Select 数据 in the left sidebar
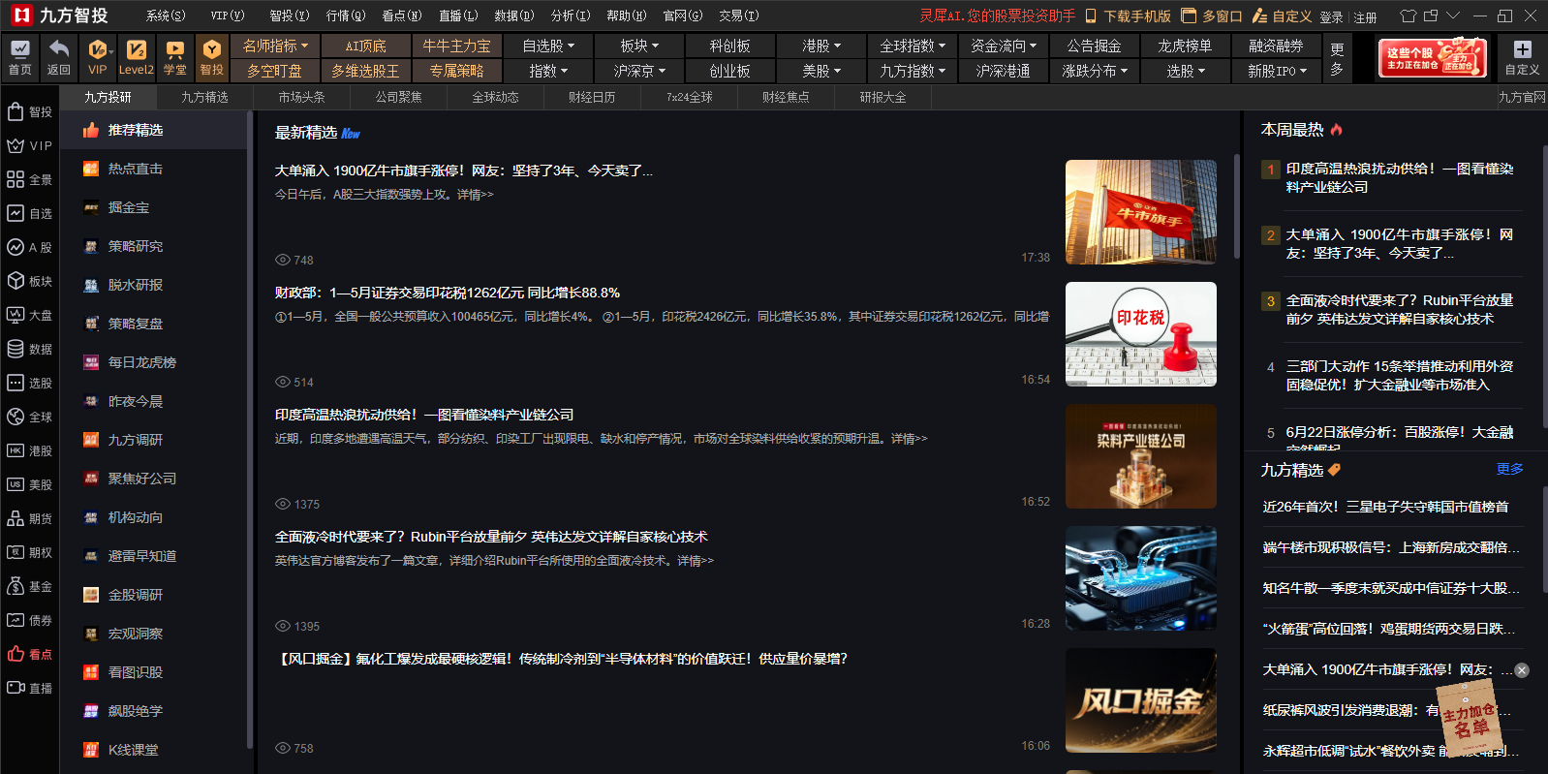 30,349
